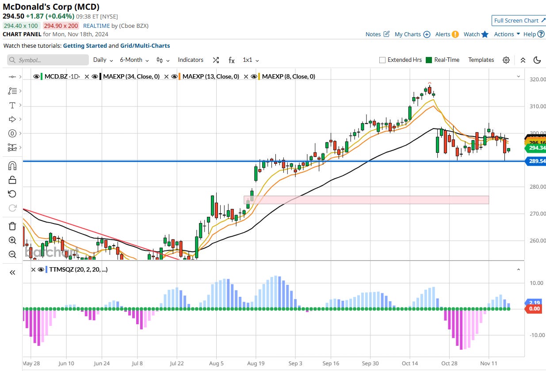Switch to dark mode moon icon
This screenshot has height=371, width=546.
coord(538,60)
